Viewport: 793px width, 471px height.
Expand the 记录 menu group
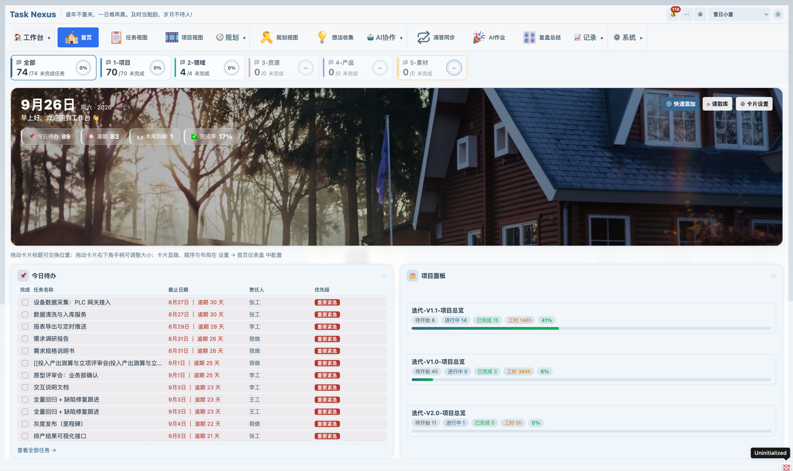tap(589, 37)
